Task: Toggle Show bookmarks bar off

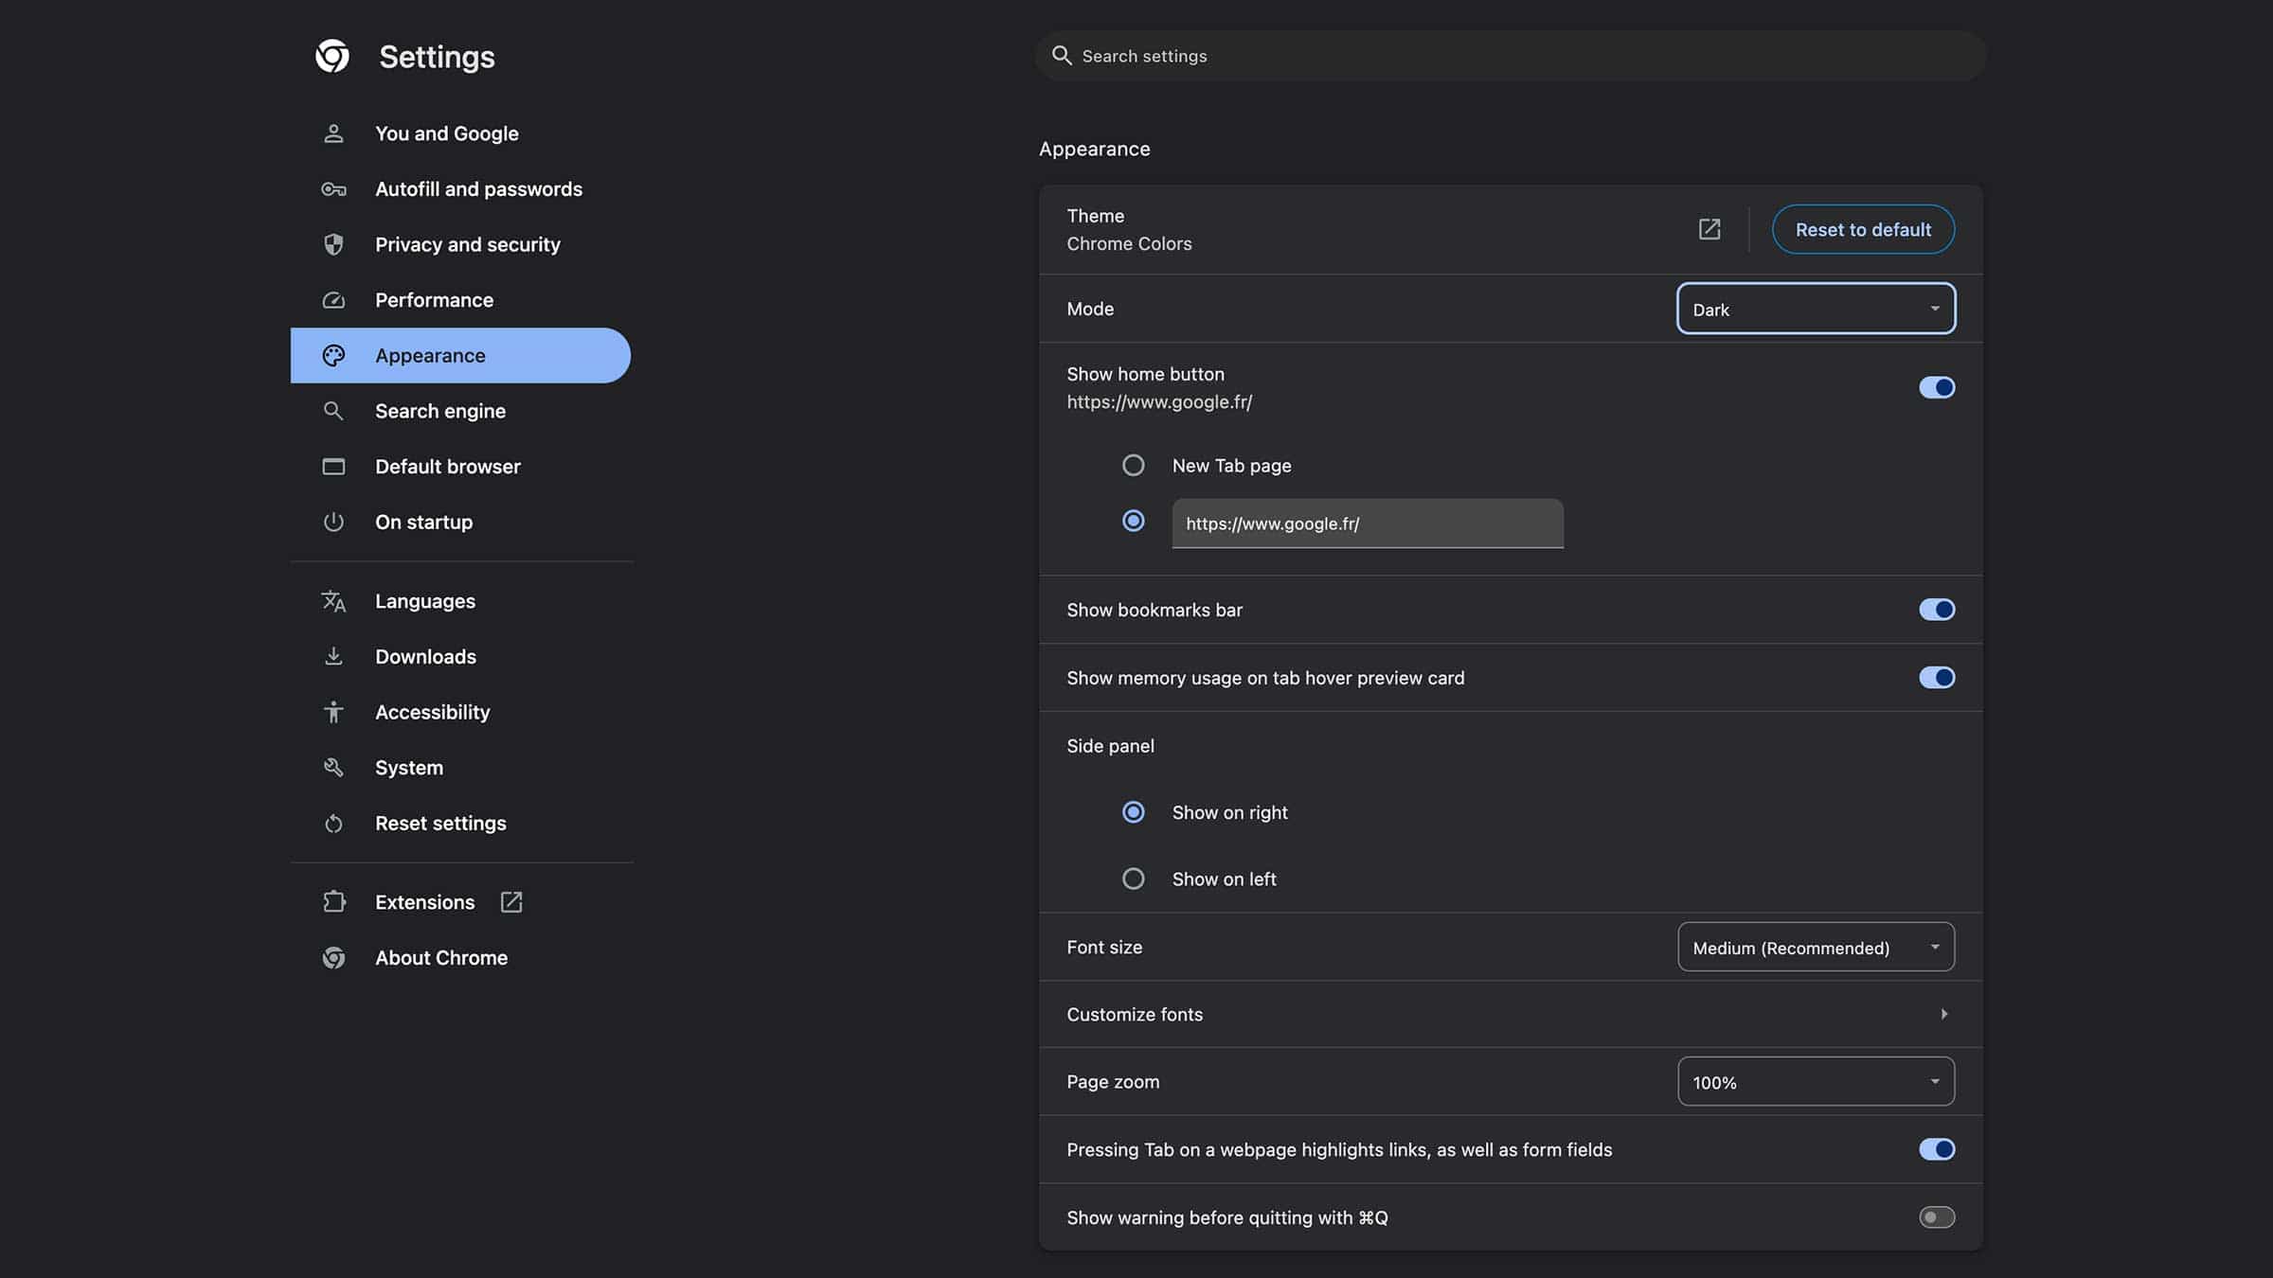Action: click(x=1936, y=609)
